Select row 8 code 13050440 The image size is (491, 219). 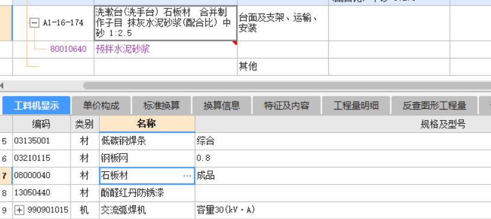click(42, 193)
